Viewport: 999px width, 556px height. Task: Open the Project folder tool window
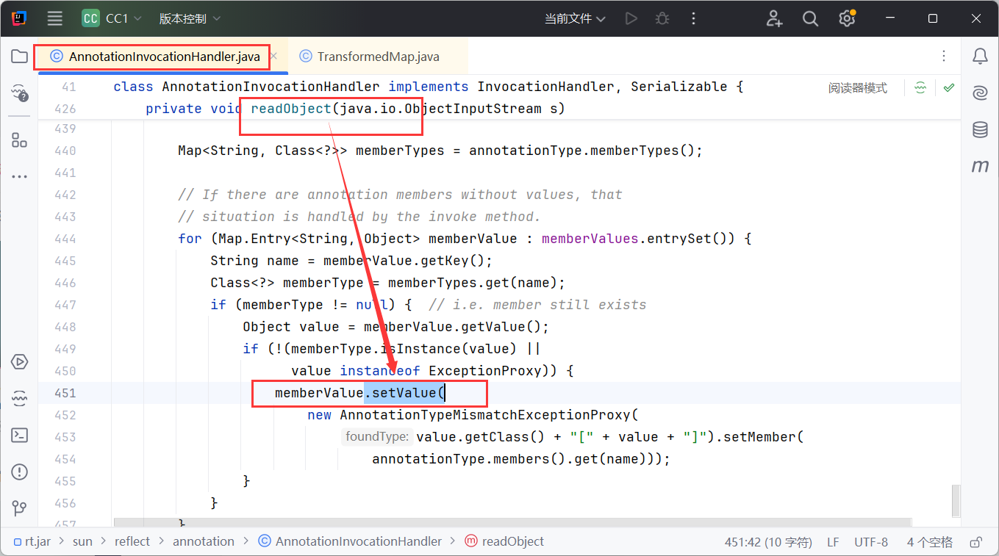(x=20, y=57)
